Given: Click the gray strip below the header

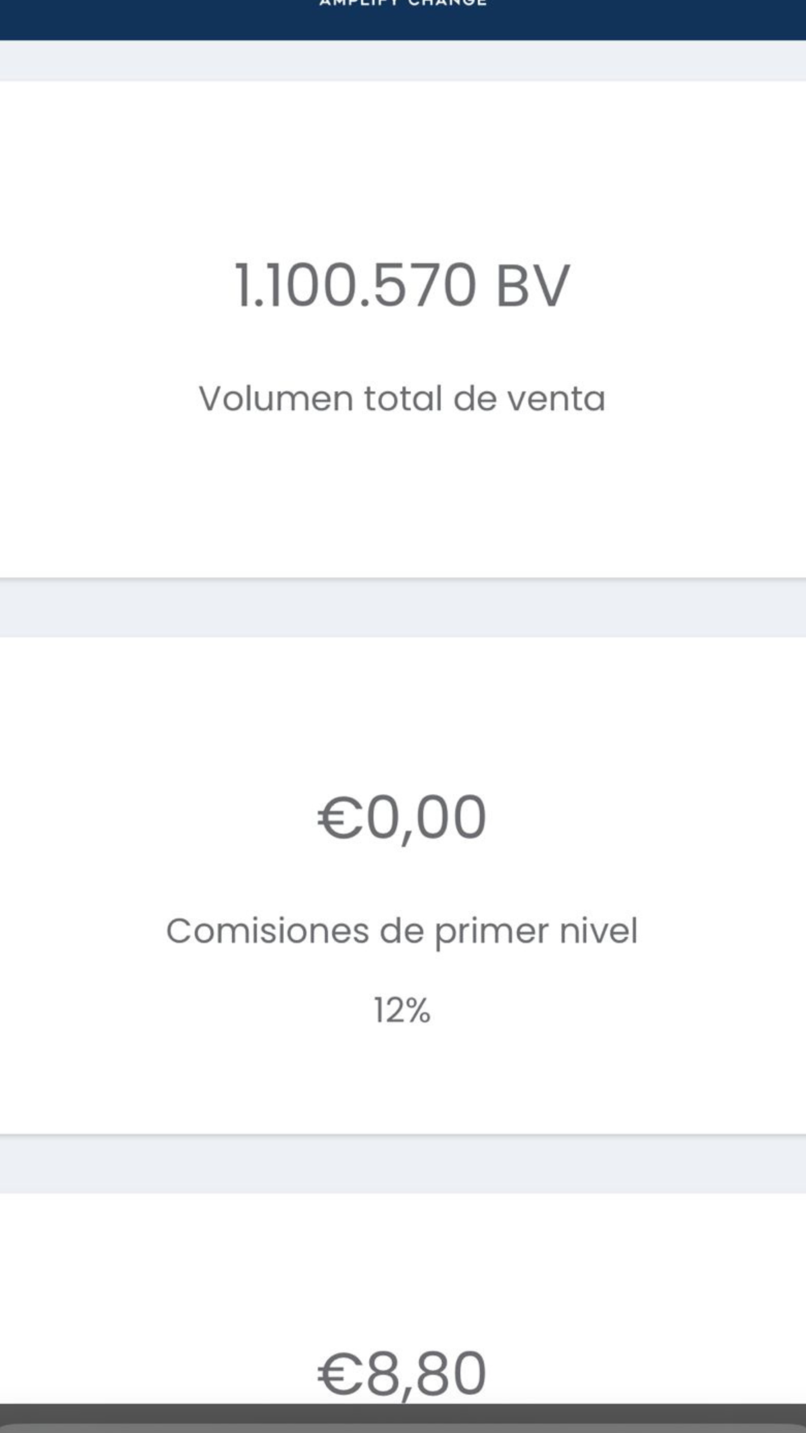Looking at the screenshot, I should (403, 60).
